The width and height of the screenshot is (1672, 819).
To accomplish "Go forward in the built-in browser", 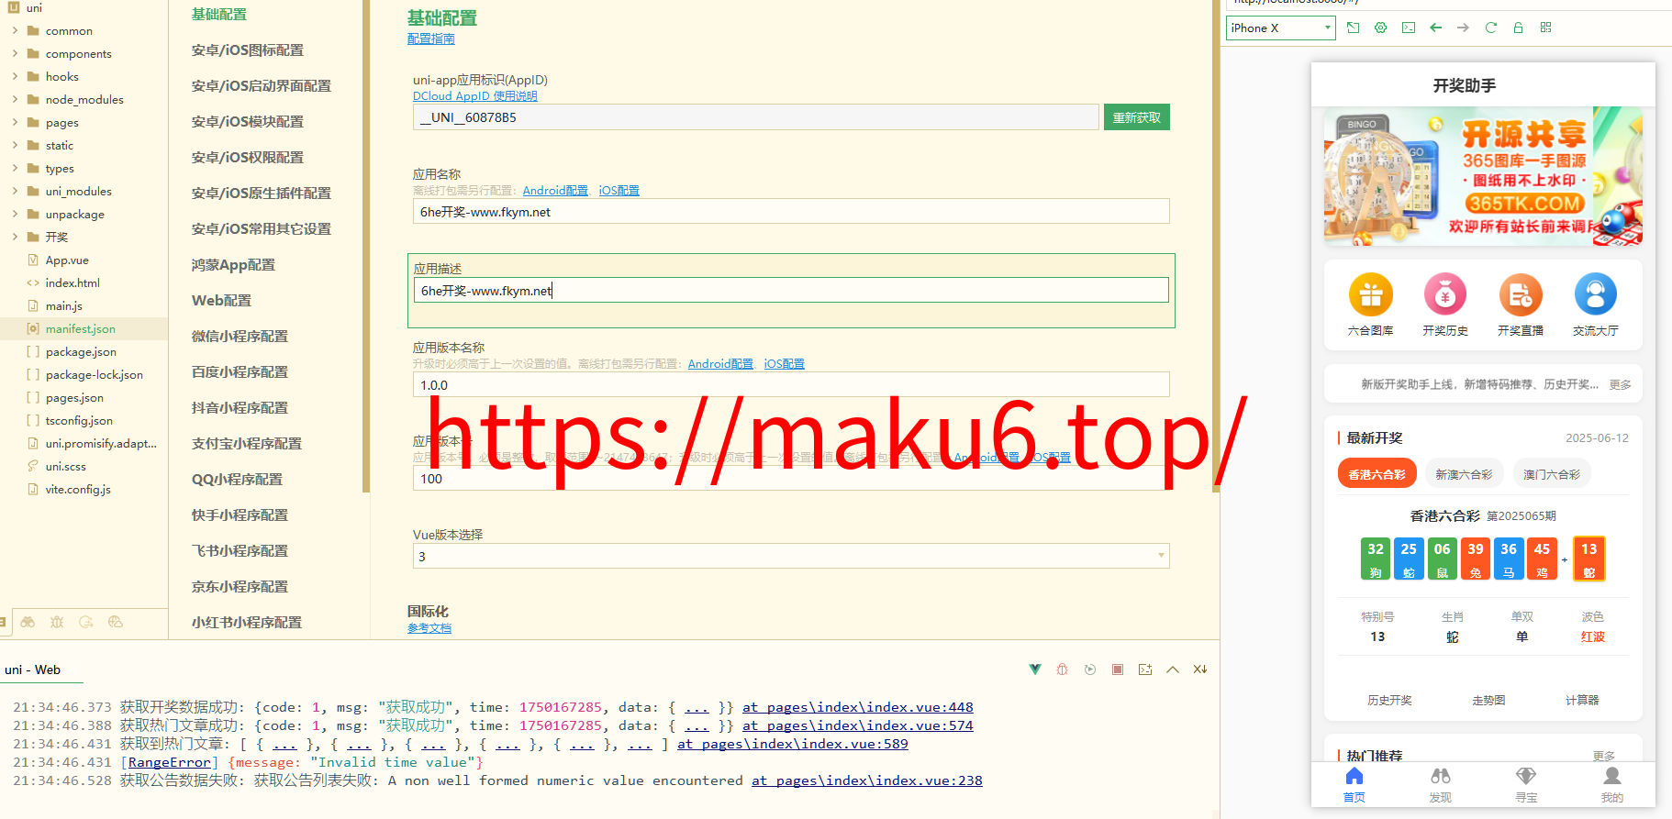I will click(x=1463, y=28).
